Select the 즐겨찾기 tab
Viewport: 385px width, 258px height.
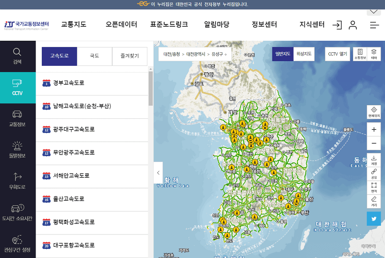(129, 56)
